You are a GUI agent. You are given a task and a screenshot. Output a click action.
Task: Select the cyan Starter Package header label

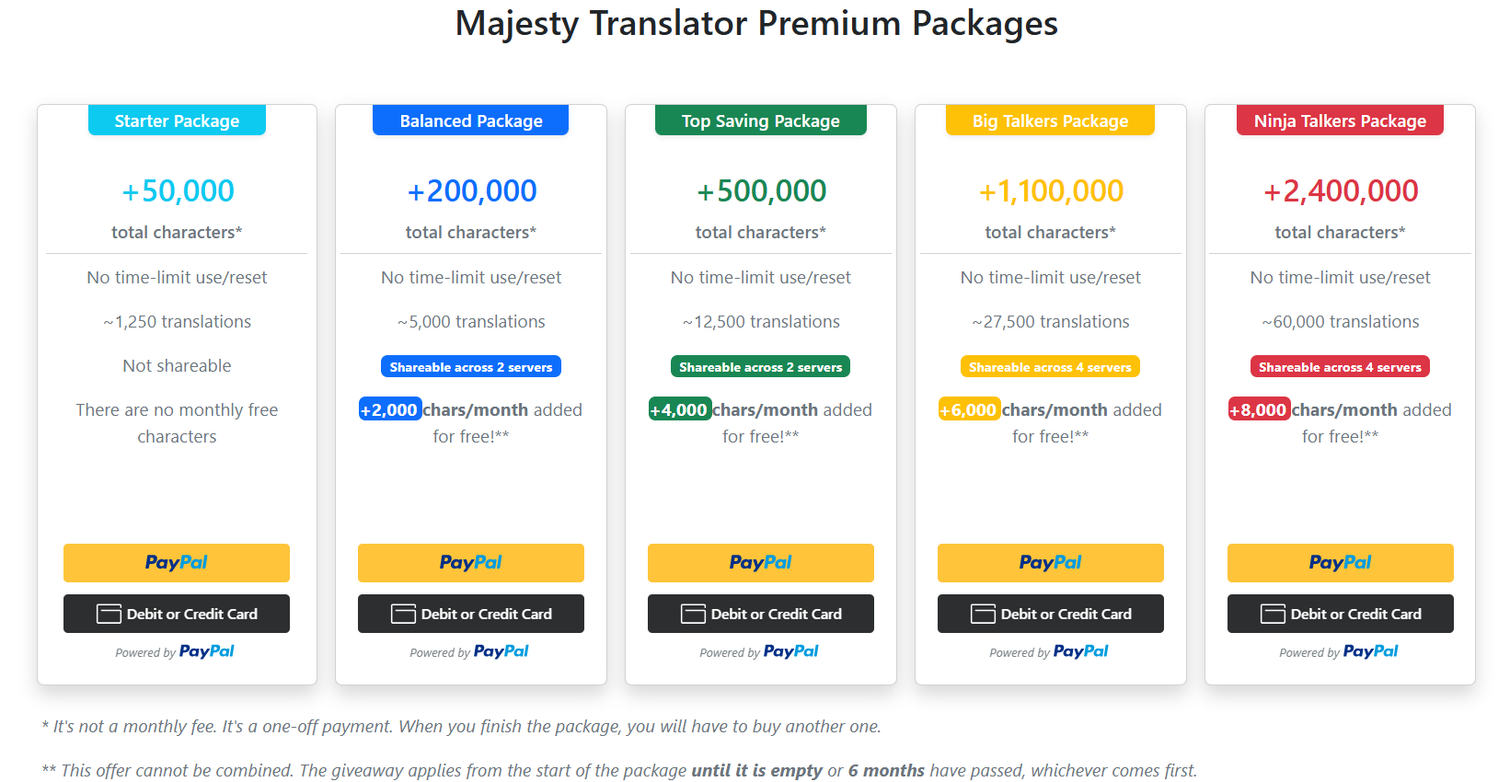pyautogui.click(x=177, y=121)
